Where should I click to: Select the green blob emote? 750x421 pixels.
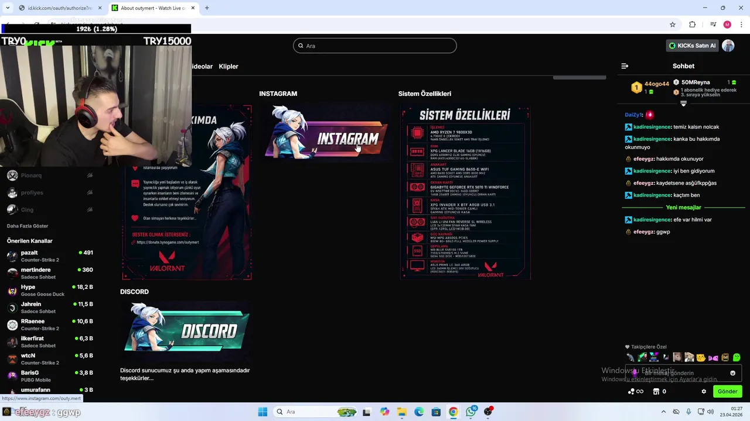coord(737,357)
